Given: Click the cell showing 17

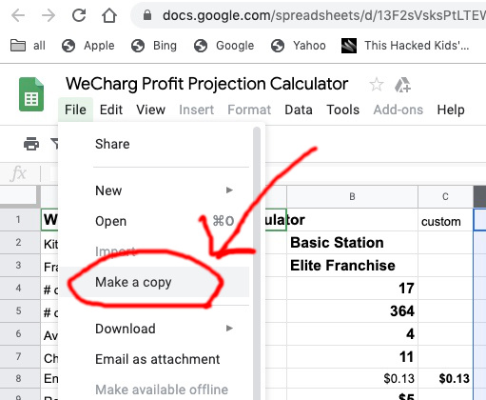Looking at the screenshot, I should point(352,289).
